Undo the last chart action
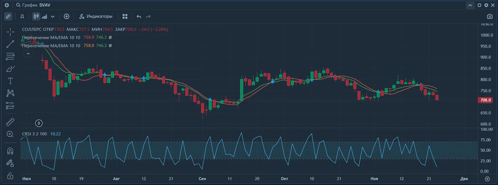The height and width of the screenshot is (185, 498). point(139,17)
